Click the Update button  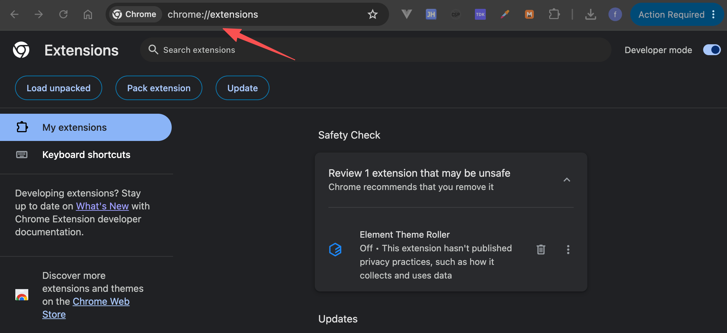243,88
